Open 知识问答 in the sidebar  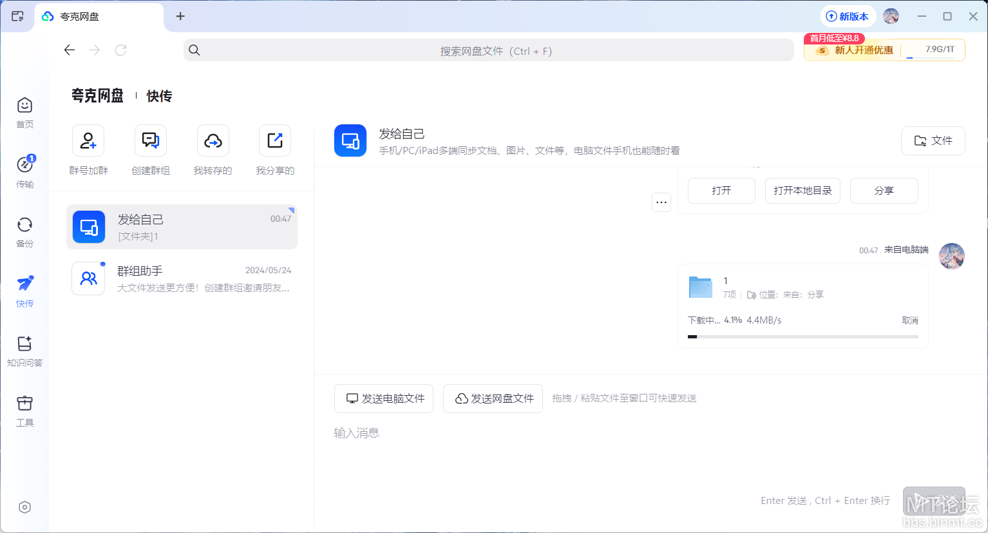(x=24, y=351)
